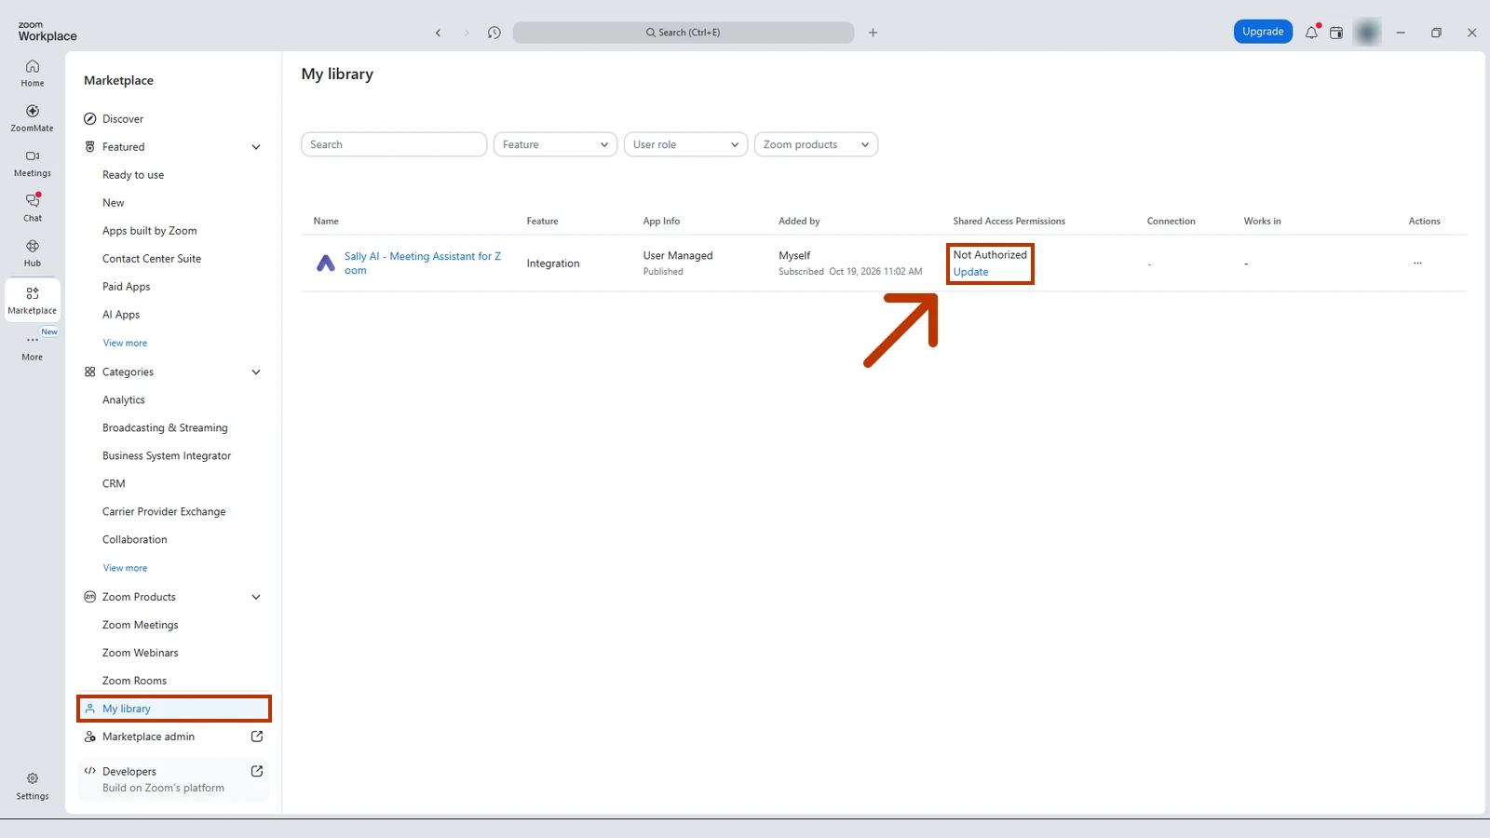Screen dimensions: 1490x838
Task: Open AI Apps category
Action: point(121,315)
